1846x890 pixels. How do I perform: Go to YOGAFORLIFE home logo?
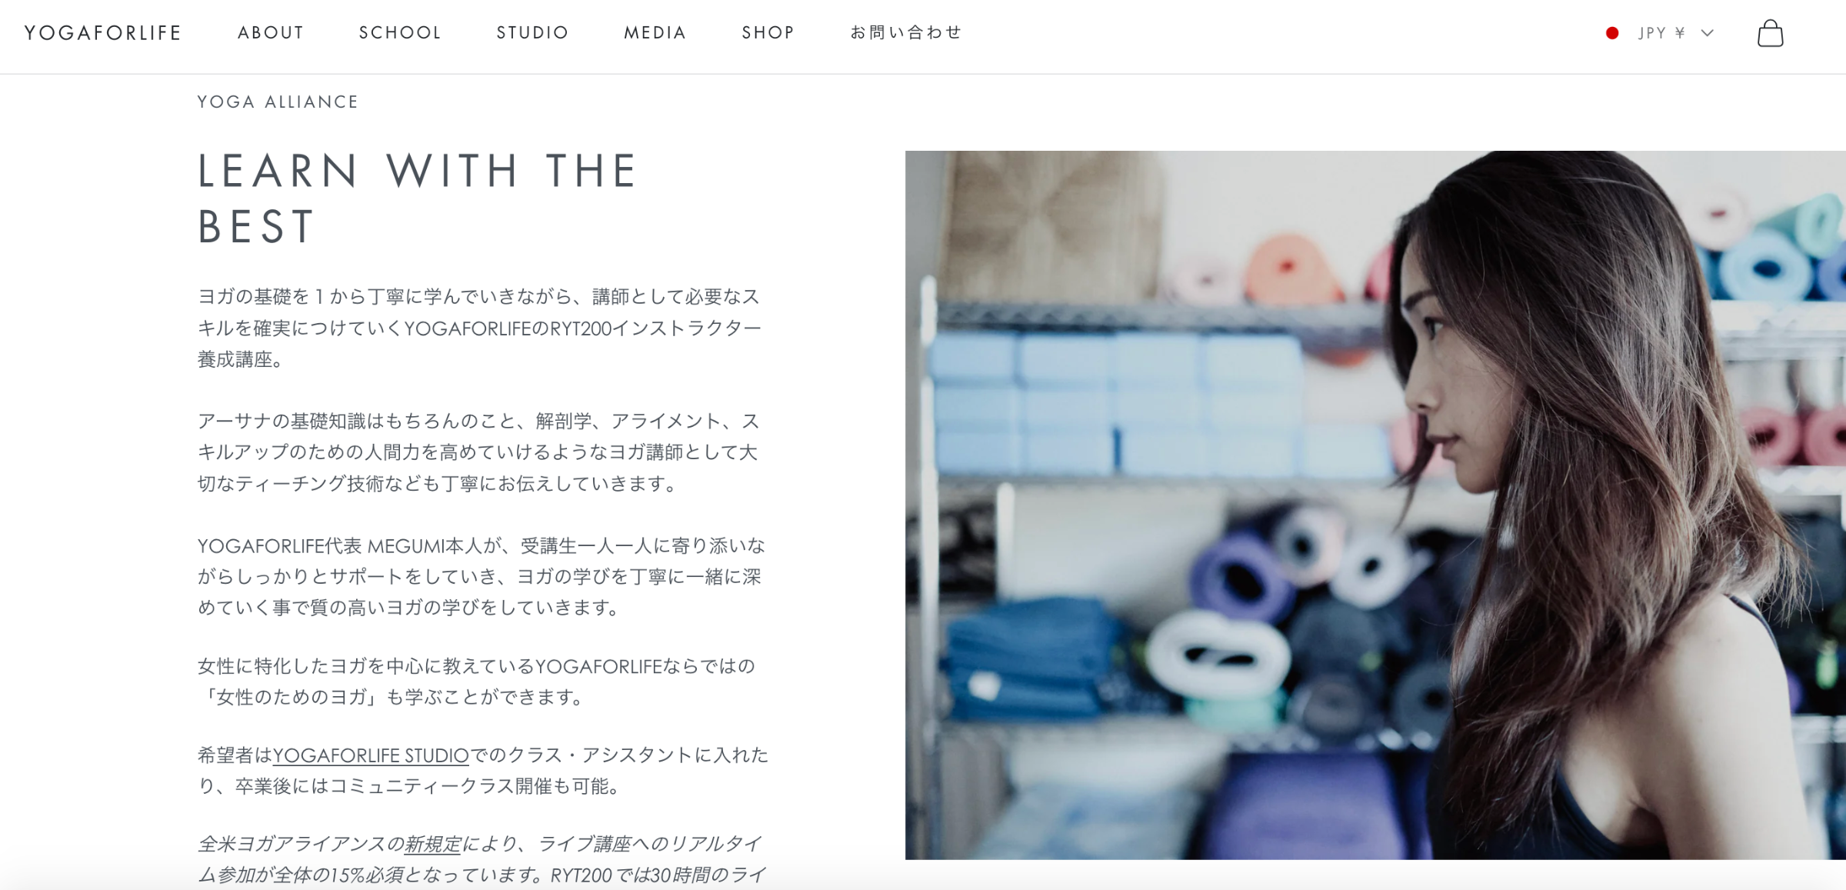[x=103, y=33]
